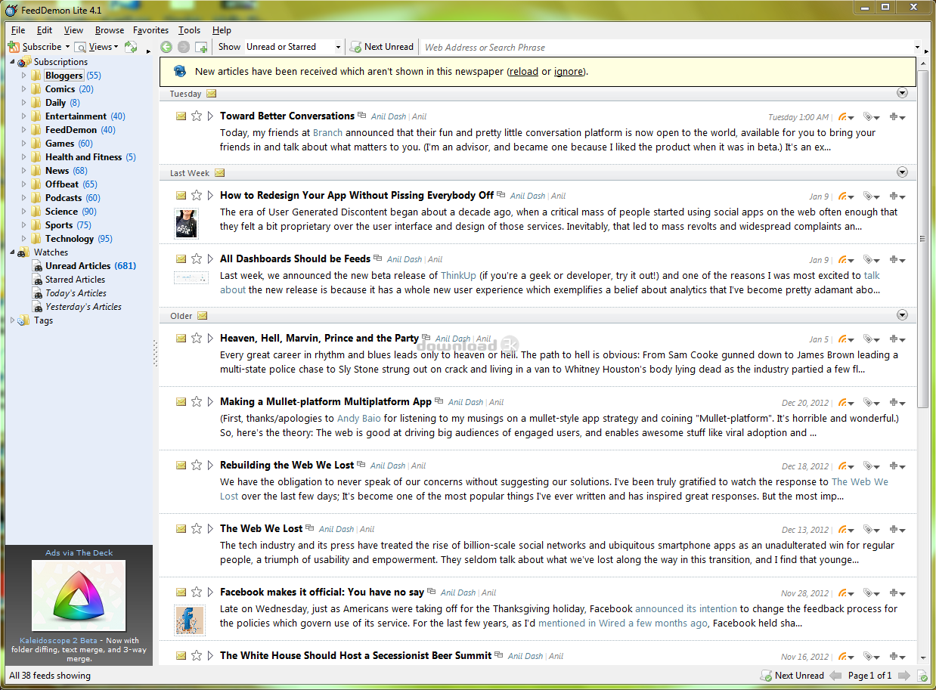
Task: Click envelope icon for Heaven, Hell, Marvin article
Action: (x=181, y=339)
